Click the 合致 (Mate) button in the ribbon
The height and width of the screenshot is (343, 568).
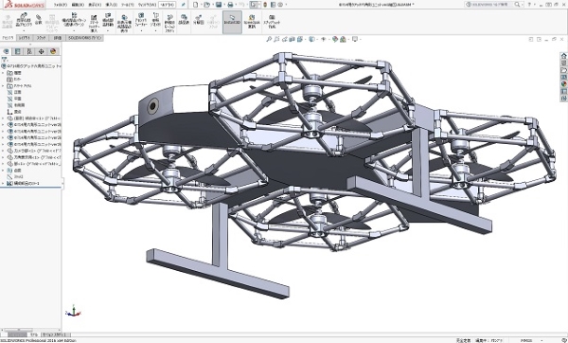39,20
